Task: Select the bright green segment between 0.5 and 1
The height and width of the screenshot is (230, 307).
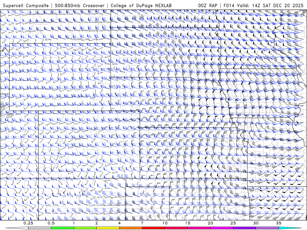Action: click(62, 228)
